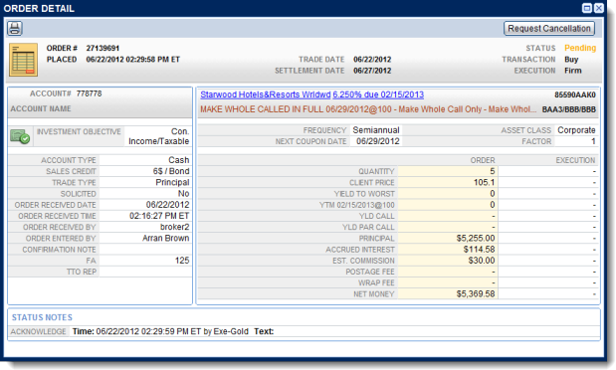Click the net money amount $5,369.58
Image resolution: width=616 pixels, height=370 pixels.
476,293
